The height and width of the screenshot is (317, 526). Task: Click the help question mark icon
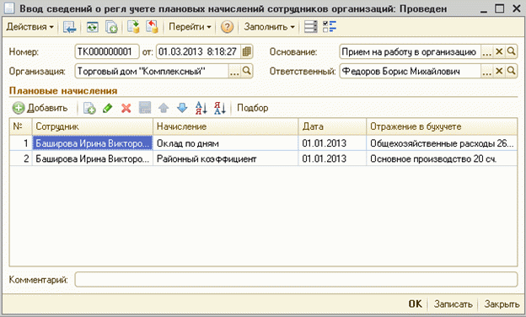click(x=227, y=27)
